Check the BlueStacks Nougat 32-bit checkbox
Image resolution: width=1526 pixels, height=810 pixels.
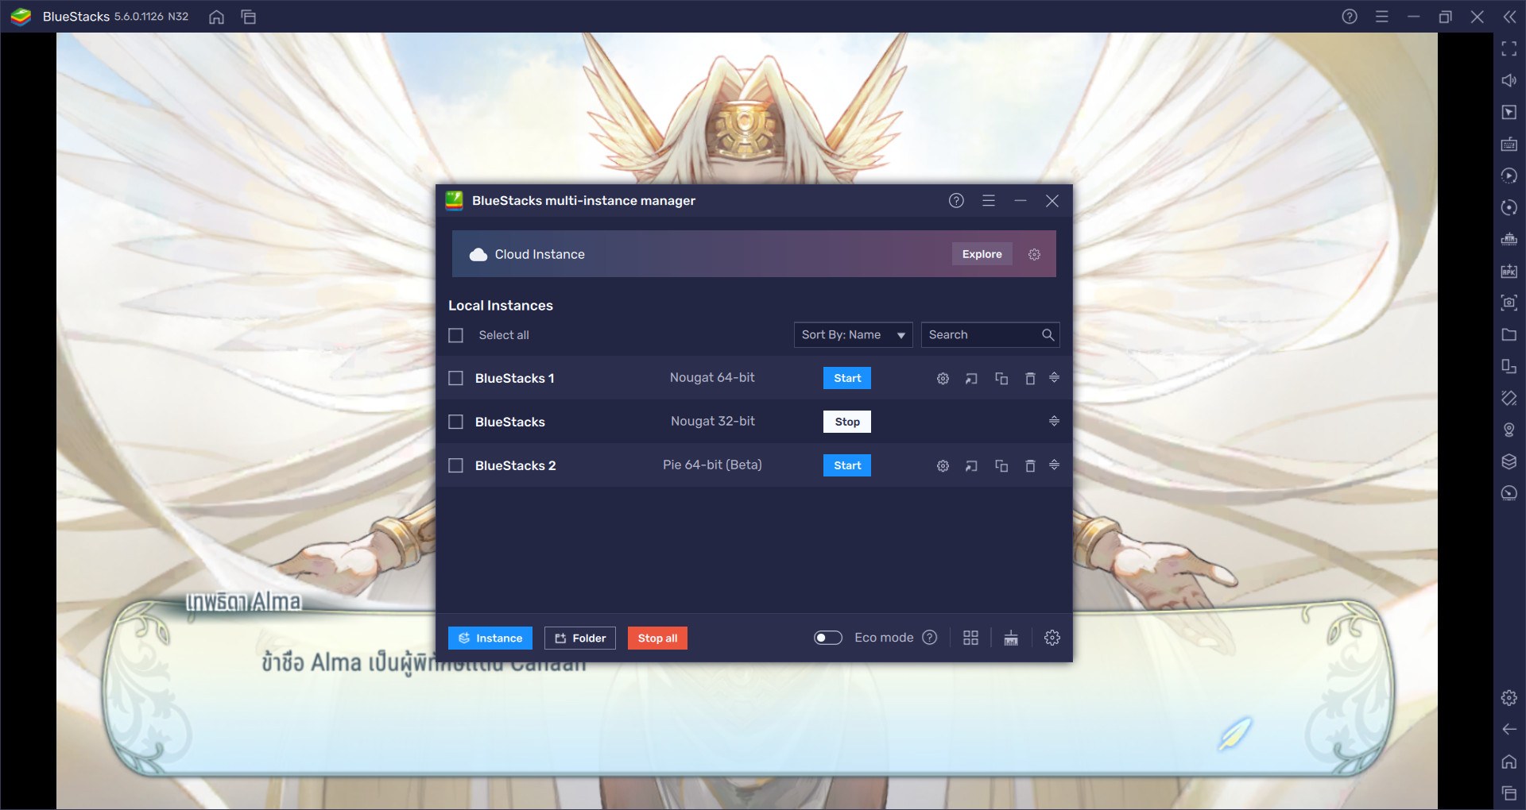coord(456,422)
